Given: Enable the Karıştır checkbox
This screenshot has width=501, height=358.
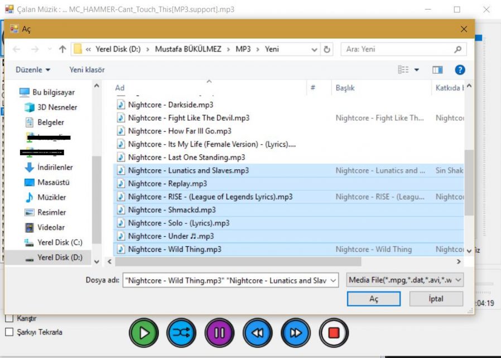Looking at the screenshot, I should click(9, 318).
